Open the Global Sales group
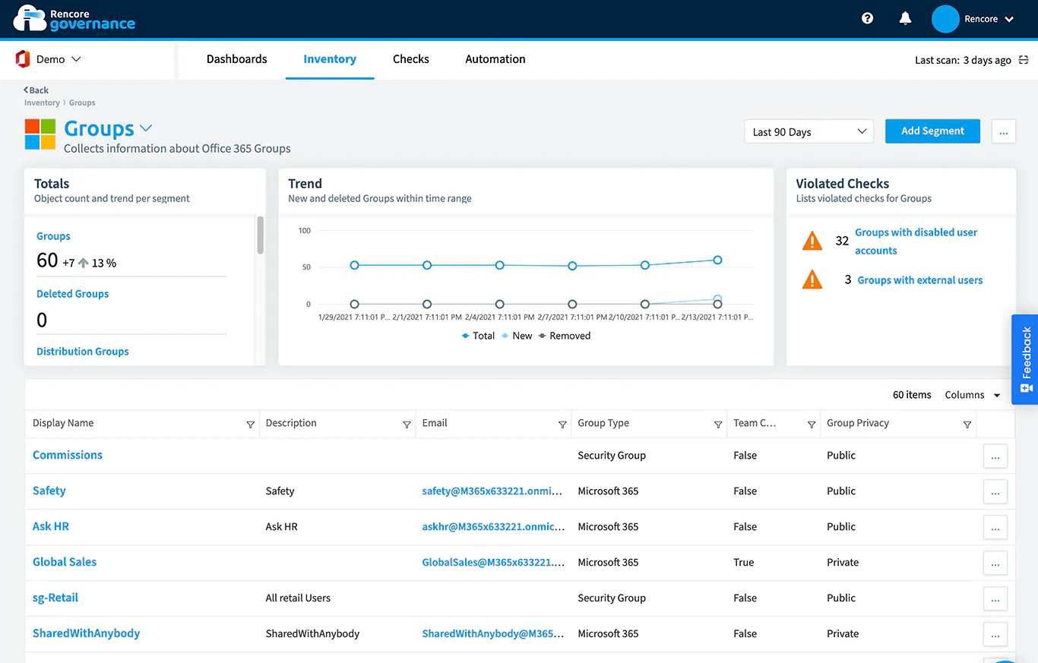 [x=65, y=562]
